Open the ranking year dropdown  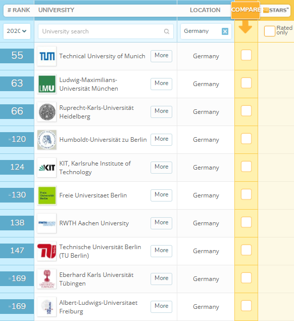coord(17,31)
